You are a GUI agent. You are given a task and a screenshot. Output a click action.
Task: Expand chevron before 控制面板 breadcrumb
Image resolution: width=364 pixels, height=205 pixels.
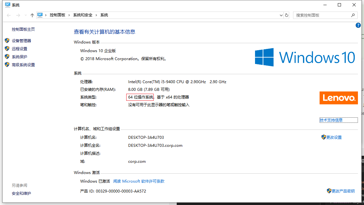coord(46,15)
